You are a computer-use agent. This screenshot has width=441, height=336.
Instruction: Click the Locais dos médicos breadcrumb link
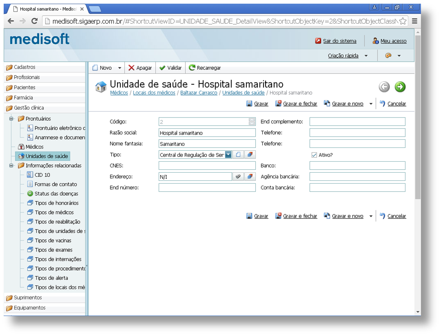coord(154,93)
